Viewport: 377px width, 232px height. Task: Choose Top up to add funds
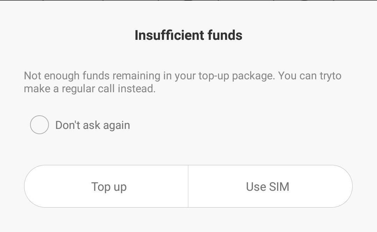pyautogui.click(x=109, y=187)
